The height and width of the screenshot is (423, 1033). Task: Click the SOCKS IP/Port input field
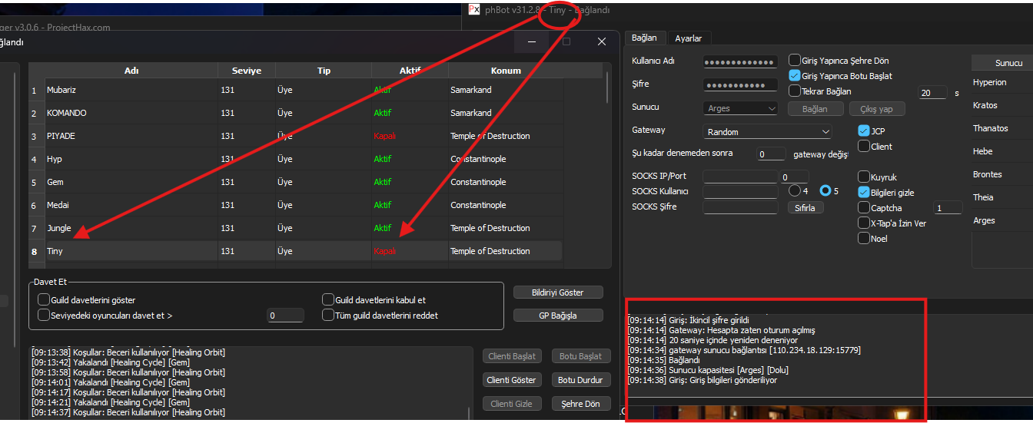tap(739, 177)
